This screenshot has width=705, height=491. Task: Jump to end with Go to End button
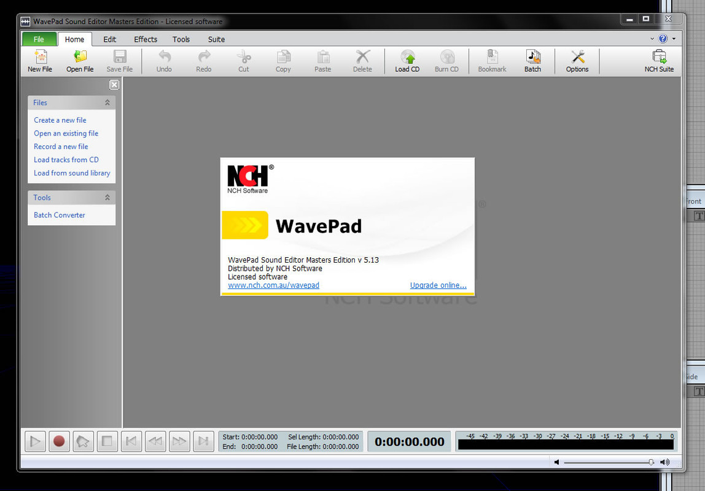(203, 441)
